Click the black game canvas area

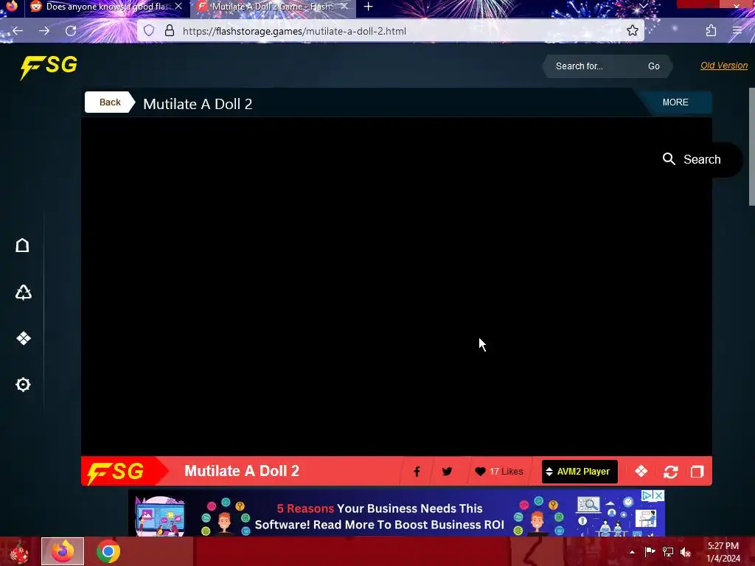pyautogui.click(x=396, y=287)
